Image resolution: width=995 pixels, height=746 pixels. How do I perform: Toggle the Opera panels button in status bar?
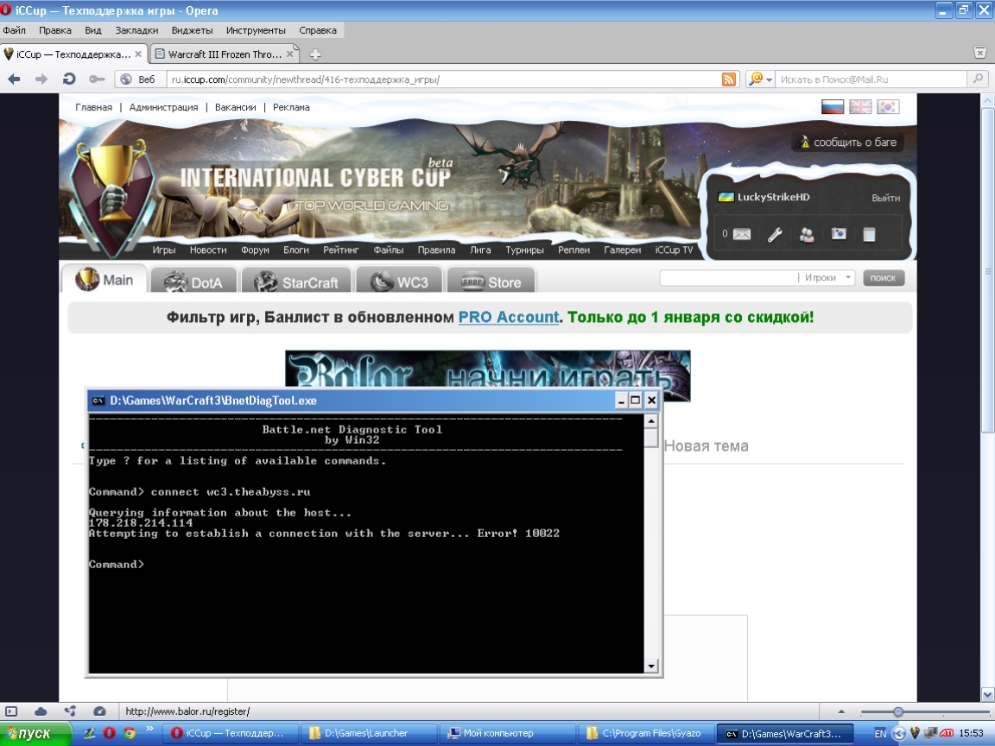[x=11, y=711]
